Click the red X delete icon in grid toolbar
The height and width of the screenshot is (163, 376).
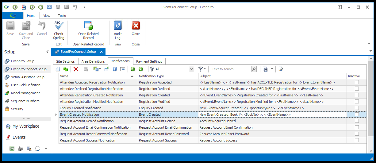tap(76, 69)
